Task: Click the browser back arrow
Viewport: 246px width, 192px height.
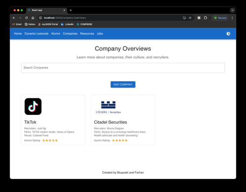Action: [x=14, y=18]
